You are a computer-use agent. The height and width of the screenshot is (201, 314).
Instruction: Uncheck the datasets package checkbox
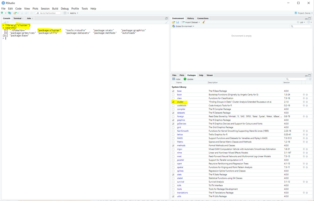[x=173, y=113]
